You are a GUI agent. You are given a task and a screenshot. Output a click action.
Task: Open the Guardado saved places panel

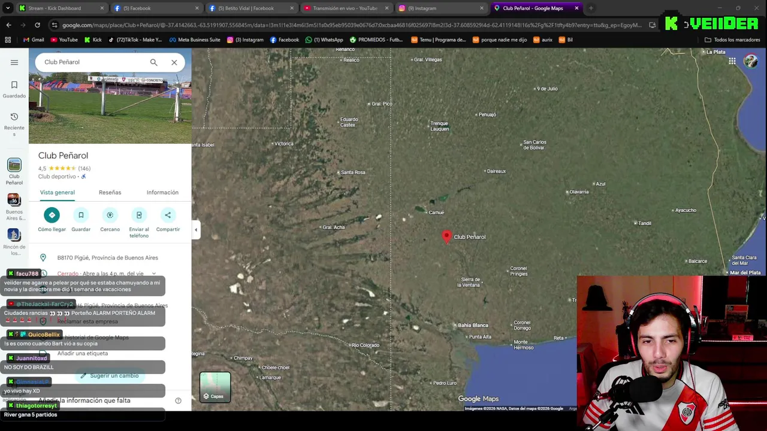[14, 89]
